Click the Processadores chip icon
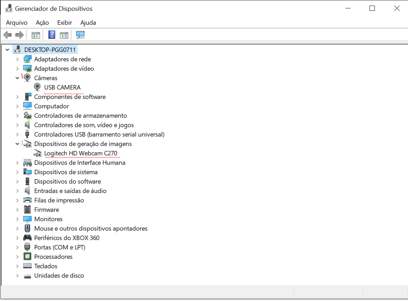This screenshot has height=301, width=408. tap(27, 256)
